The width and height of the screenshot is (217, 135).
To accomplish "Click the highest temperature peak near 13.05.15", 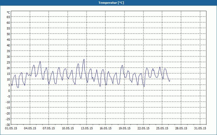I will click(x=84, y=59).
